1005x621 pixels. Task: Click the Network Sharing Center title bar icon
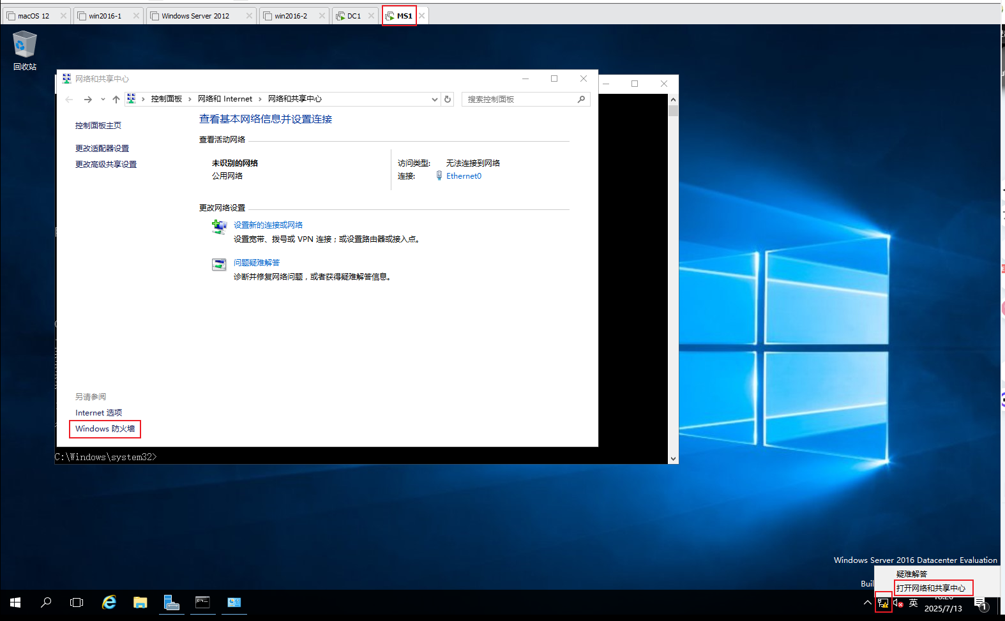pyautogui.click(x=66, y=79)
